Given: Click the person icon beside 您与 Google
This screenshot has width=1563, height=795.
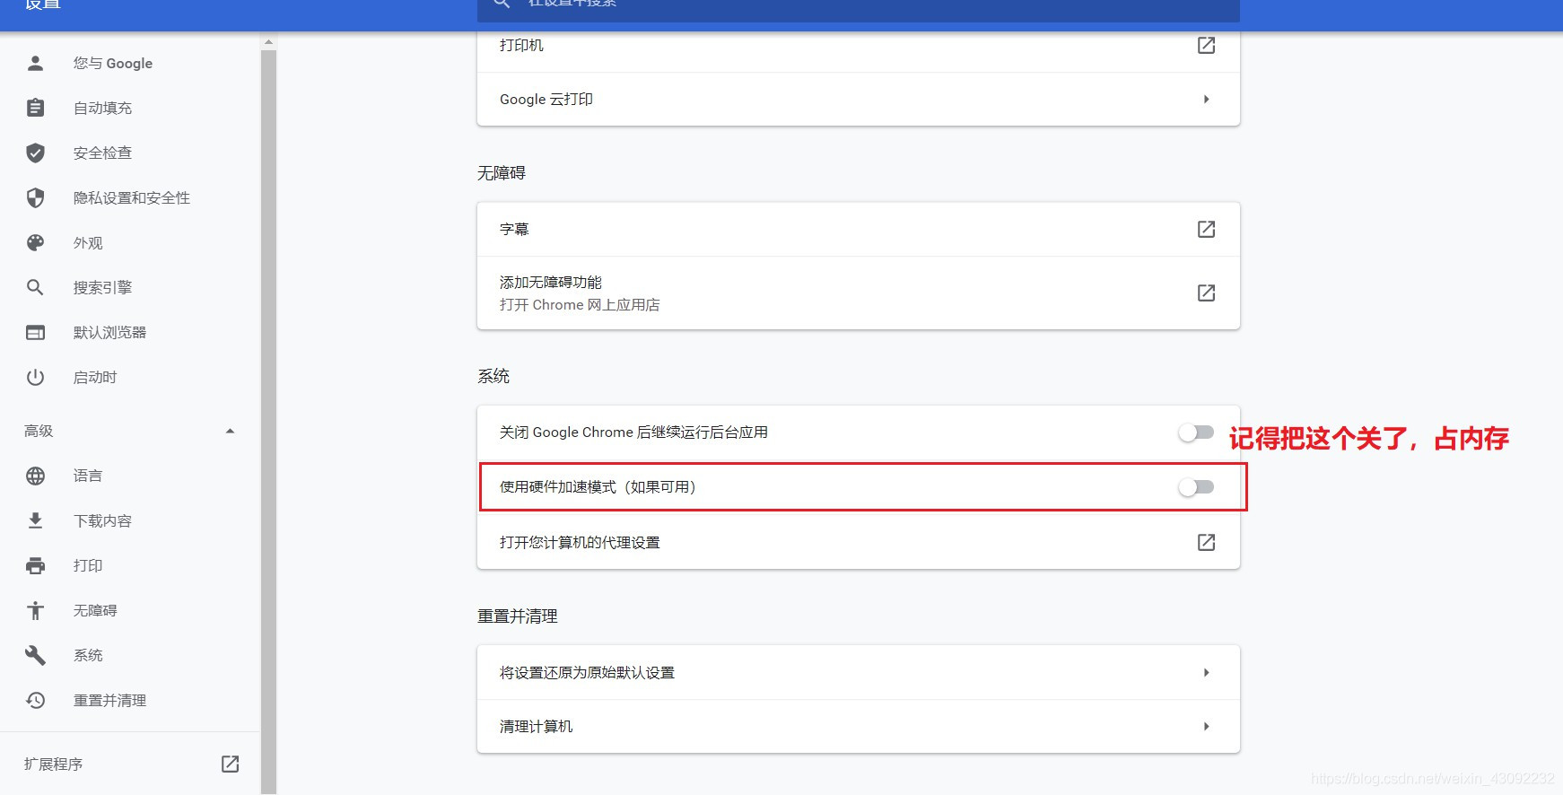Looking at the screenshot, I should 35,63.
